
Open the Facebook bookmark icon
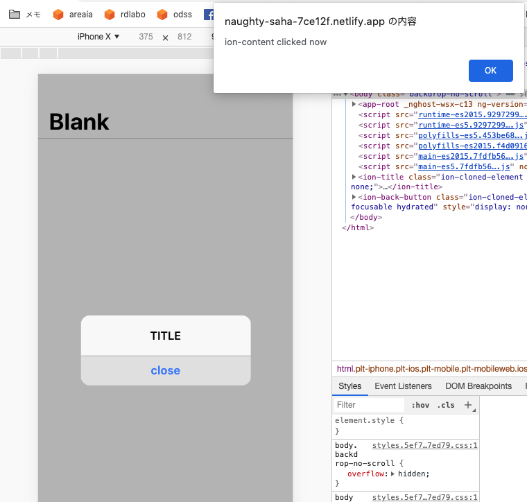209,15
